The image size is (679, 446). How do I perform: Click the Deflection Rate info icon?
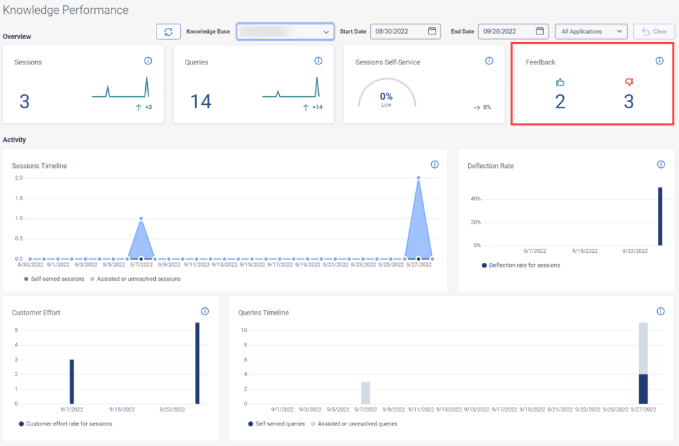click(660, 164)
